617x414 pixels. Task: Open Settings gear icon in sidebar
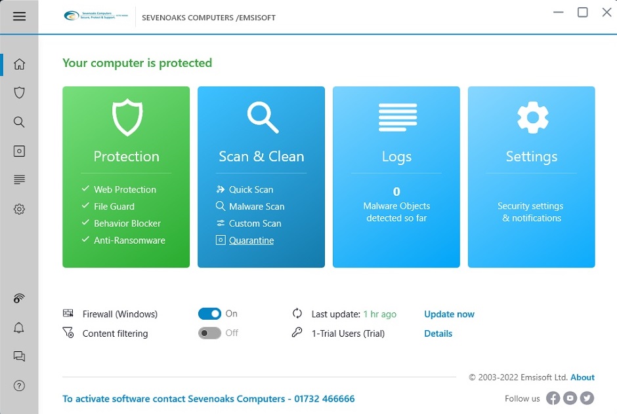coord(19,209)
